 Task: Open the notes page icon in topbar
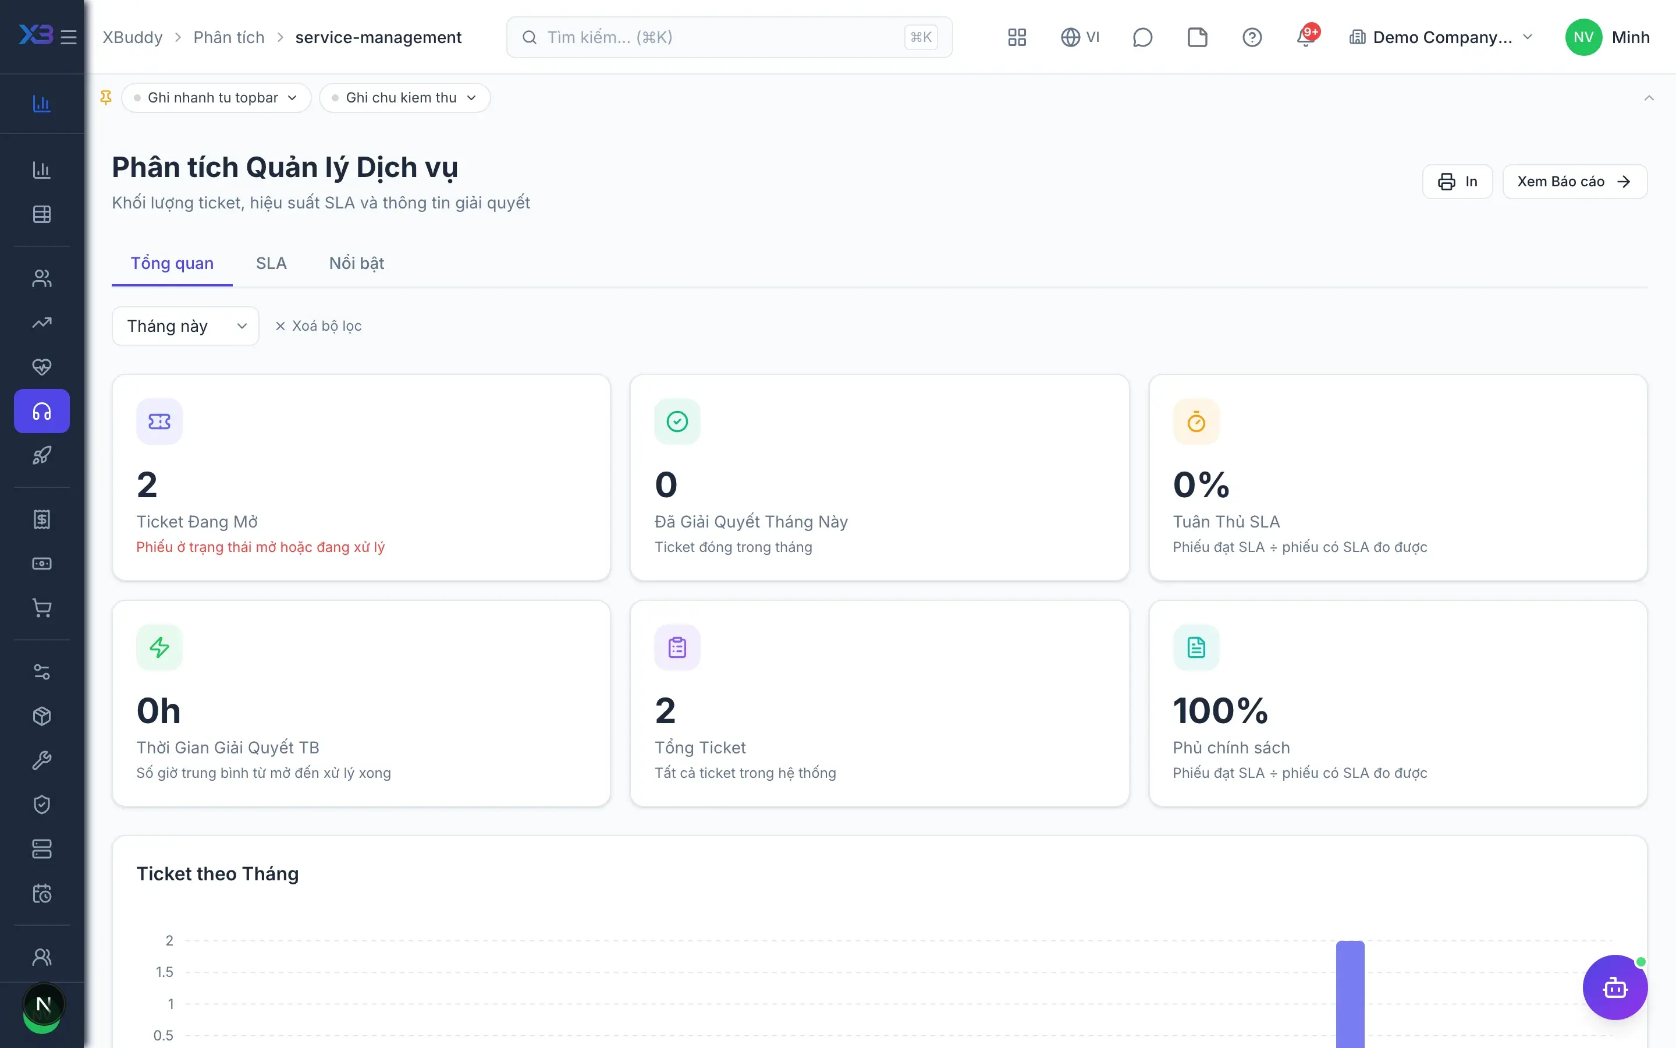[x=1196, y=37]
